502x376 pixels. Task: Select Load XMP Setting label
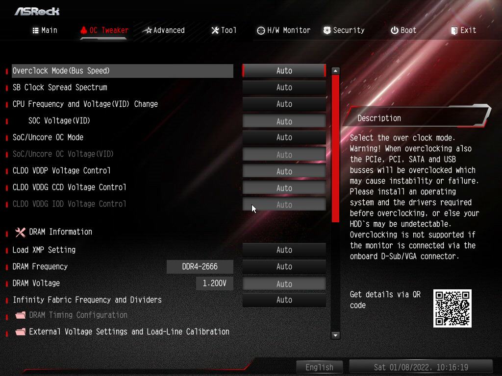coord(44,250)
